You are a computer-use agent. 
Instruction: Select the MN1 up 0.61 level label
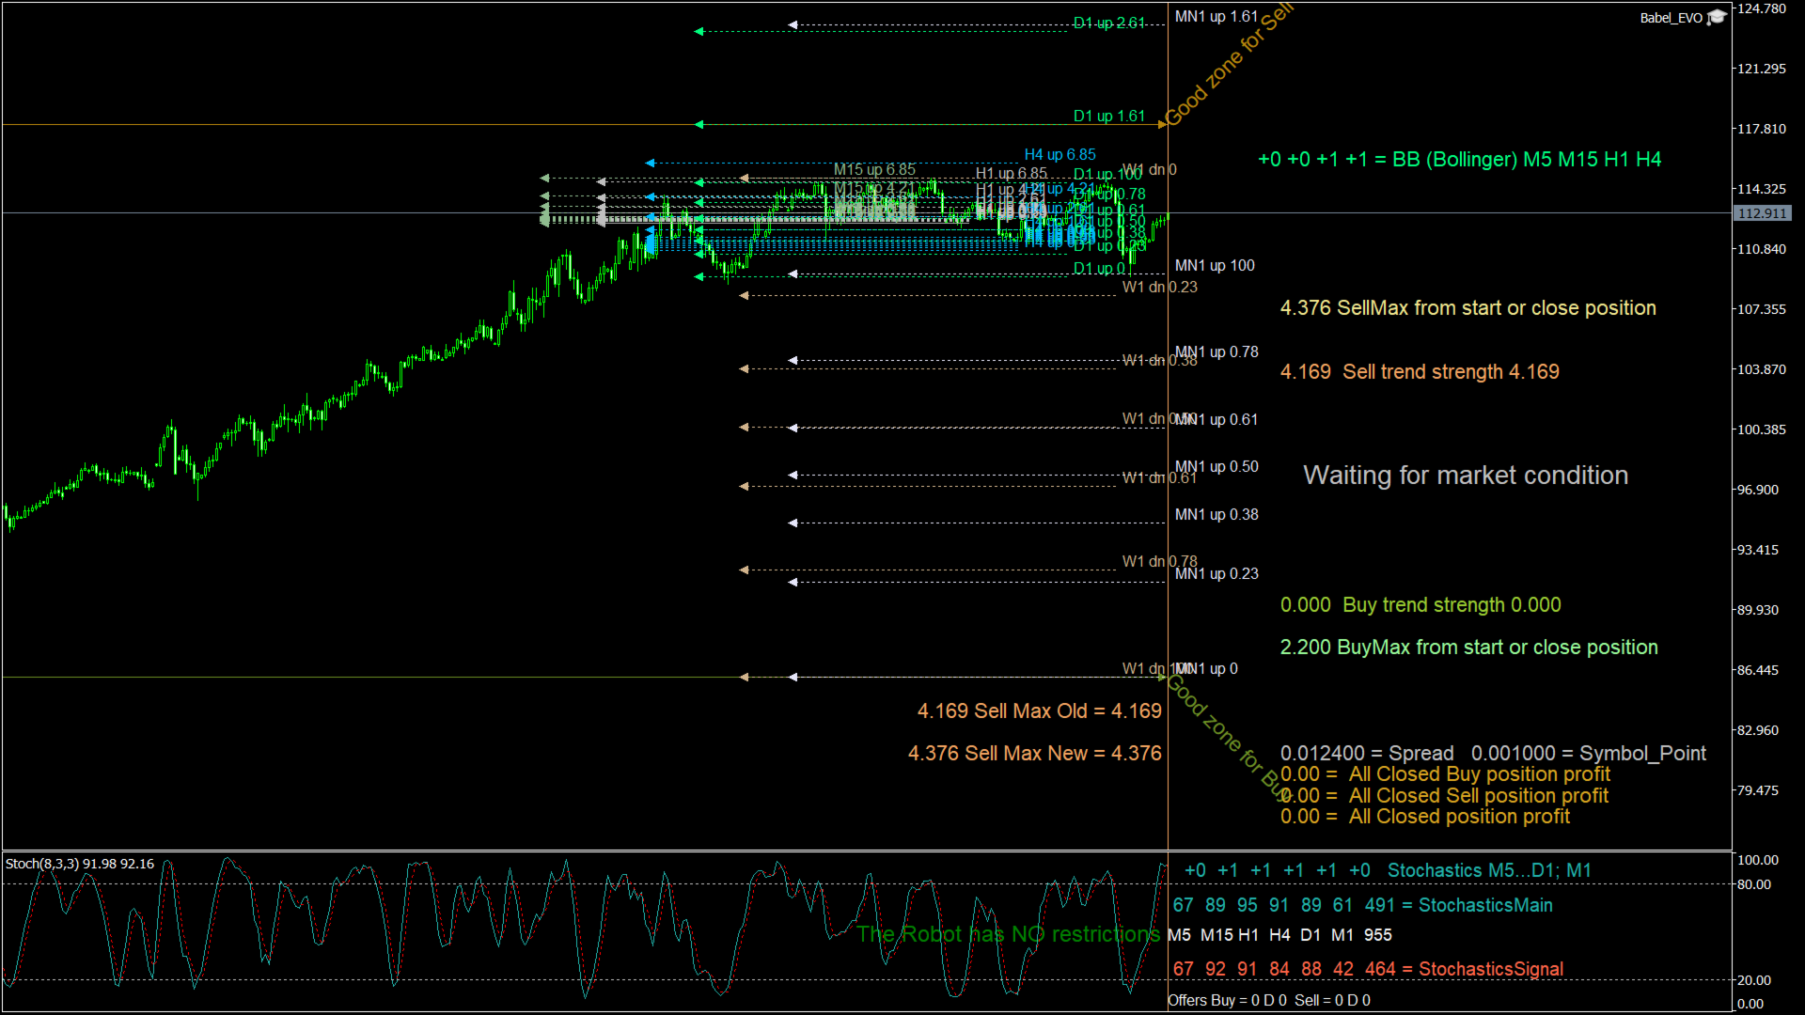(1216, 420)
